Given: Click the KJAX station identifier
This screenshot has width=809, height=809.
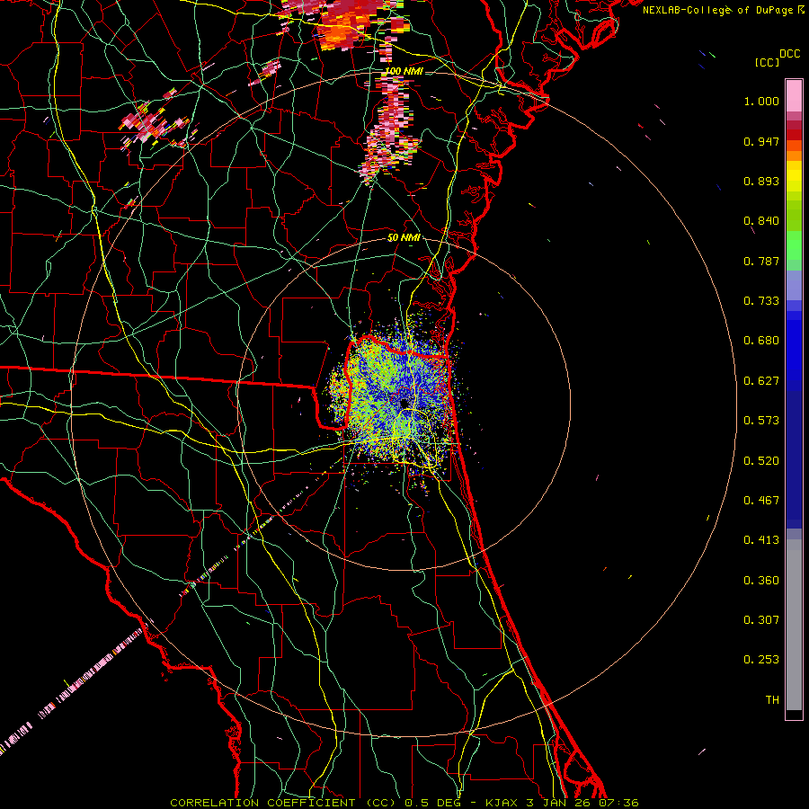Looking at the screenshot, I should 502,803.
